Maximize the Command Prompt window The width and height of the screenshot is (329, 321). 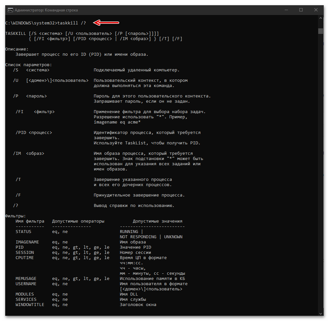point(301,10)
